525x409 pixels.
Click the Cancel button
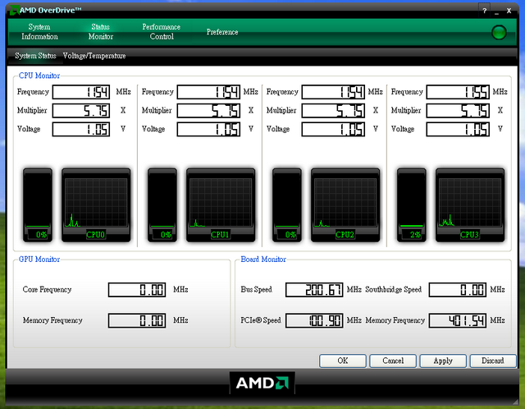coord(393,361)
